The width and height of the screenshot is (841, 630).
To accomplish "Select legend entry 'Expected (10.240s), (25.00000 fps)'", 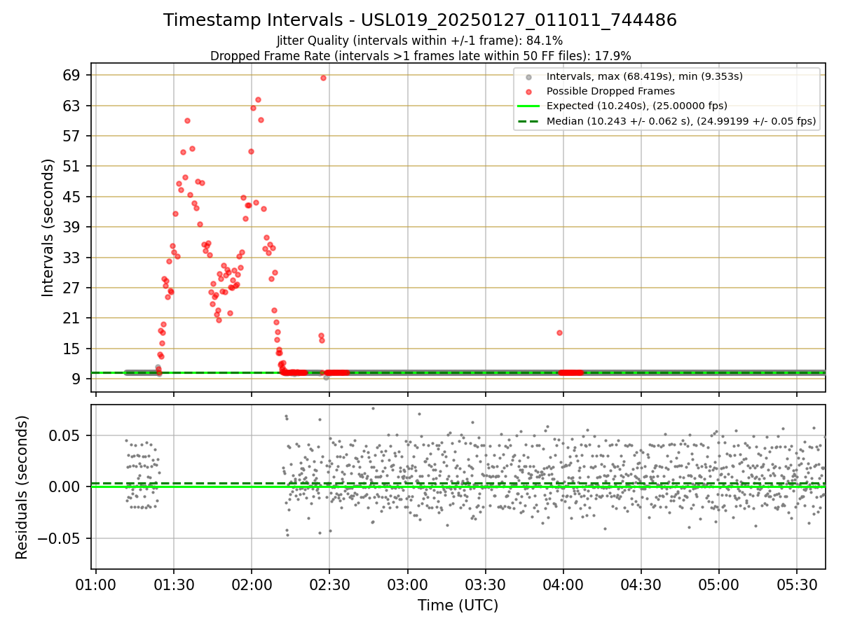I will (x=636, y=106).
